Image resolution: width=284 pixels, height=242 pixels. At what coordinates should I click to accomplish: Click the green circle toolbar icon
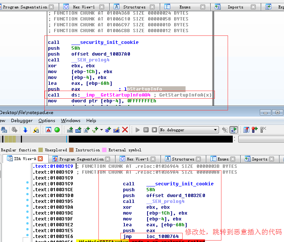tap(57, 130)
